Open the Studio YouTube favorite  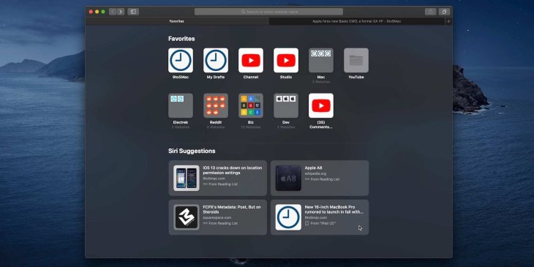pos(286,60)
